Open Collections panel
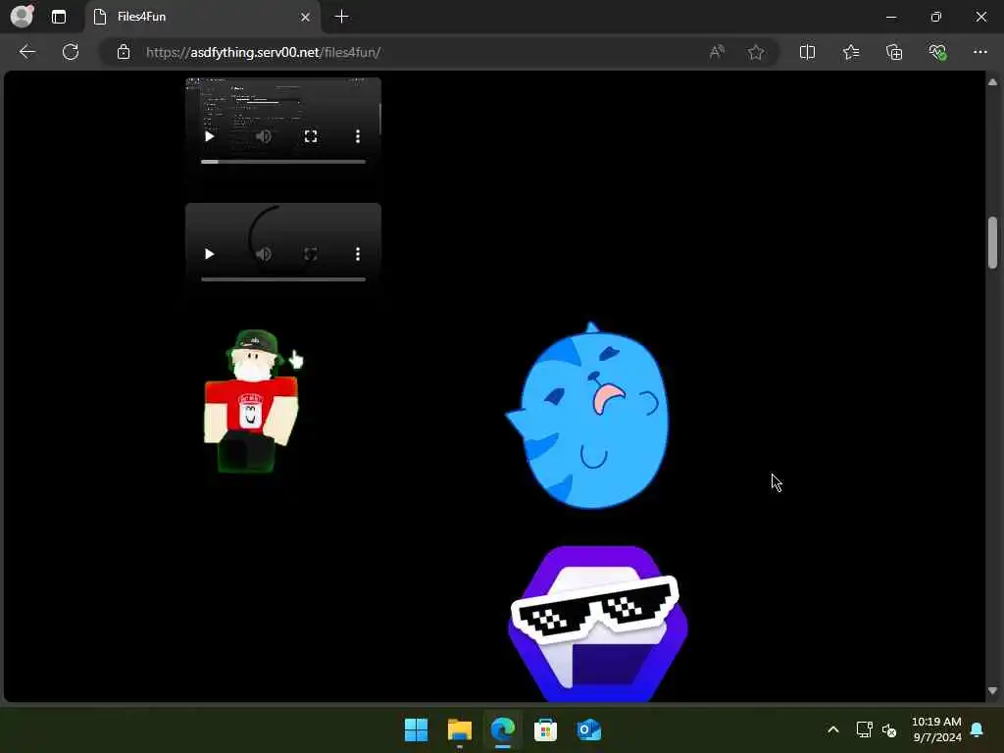Image resolution: width=1004 pixels, height=753 pixels. tap(894, 52)
